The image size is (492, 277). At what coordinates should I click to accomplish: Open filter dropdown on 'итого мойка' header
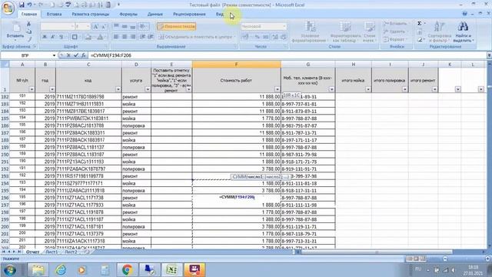pyautogui.click(x=368, y=89)
